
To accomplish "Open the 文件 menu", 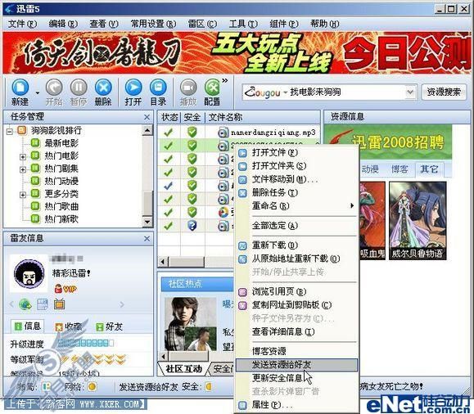I will (22, 24).
